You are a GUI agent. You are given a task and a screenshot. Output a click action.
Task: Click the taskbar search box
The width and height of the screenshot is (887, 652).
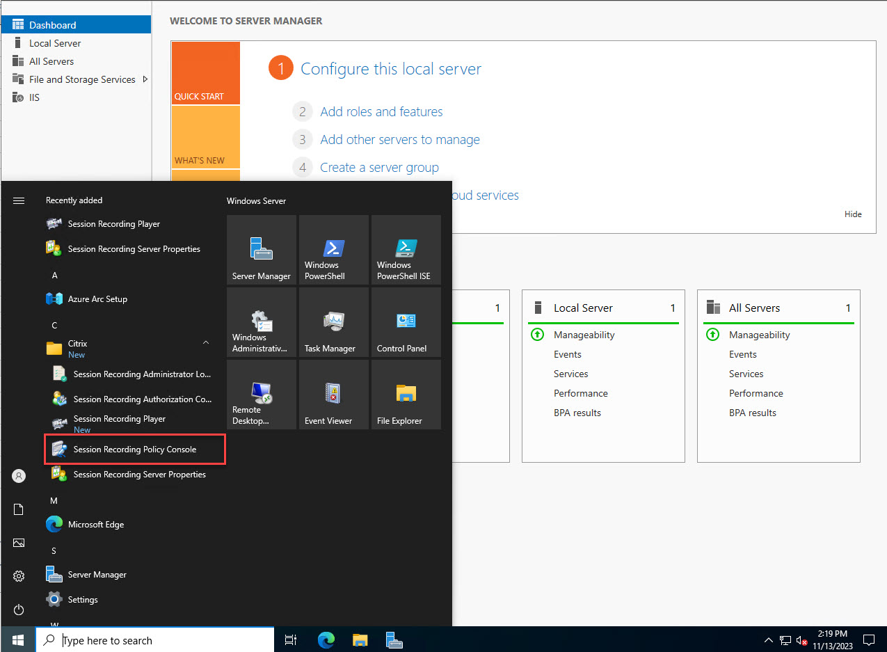(x=154, y=639)
